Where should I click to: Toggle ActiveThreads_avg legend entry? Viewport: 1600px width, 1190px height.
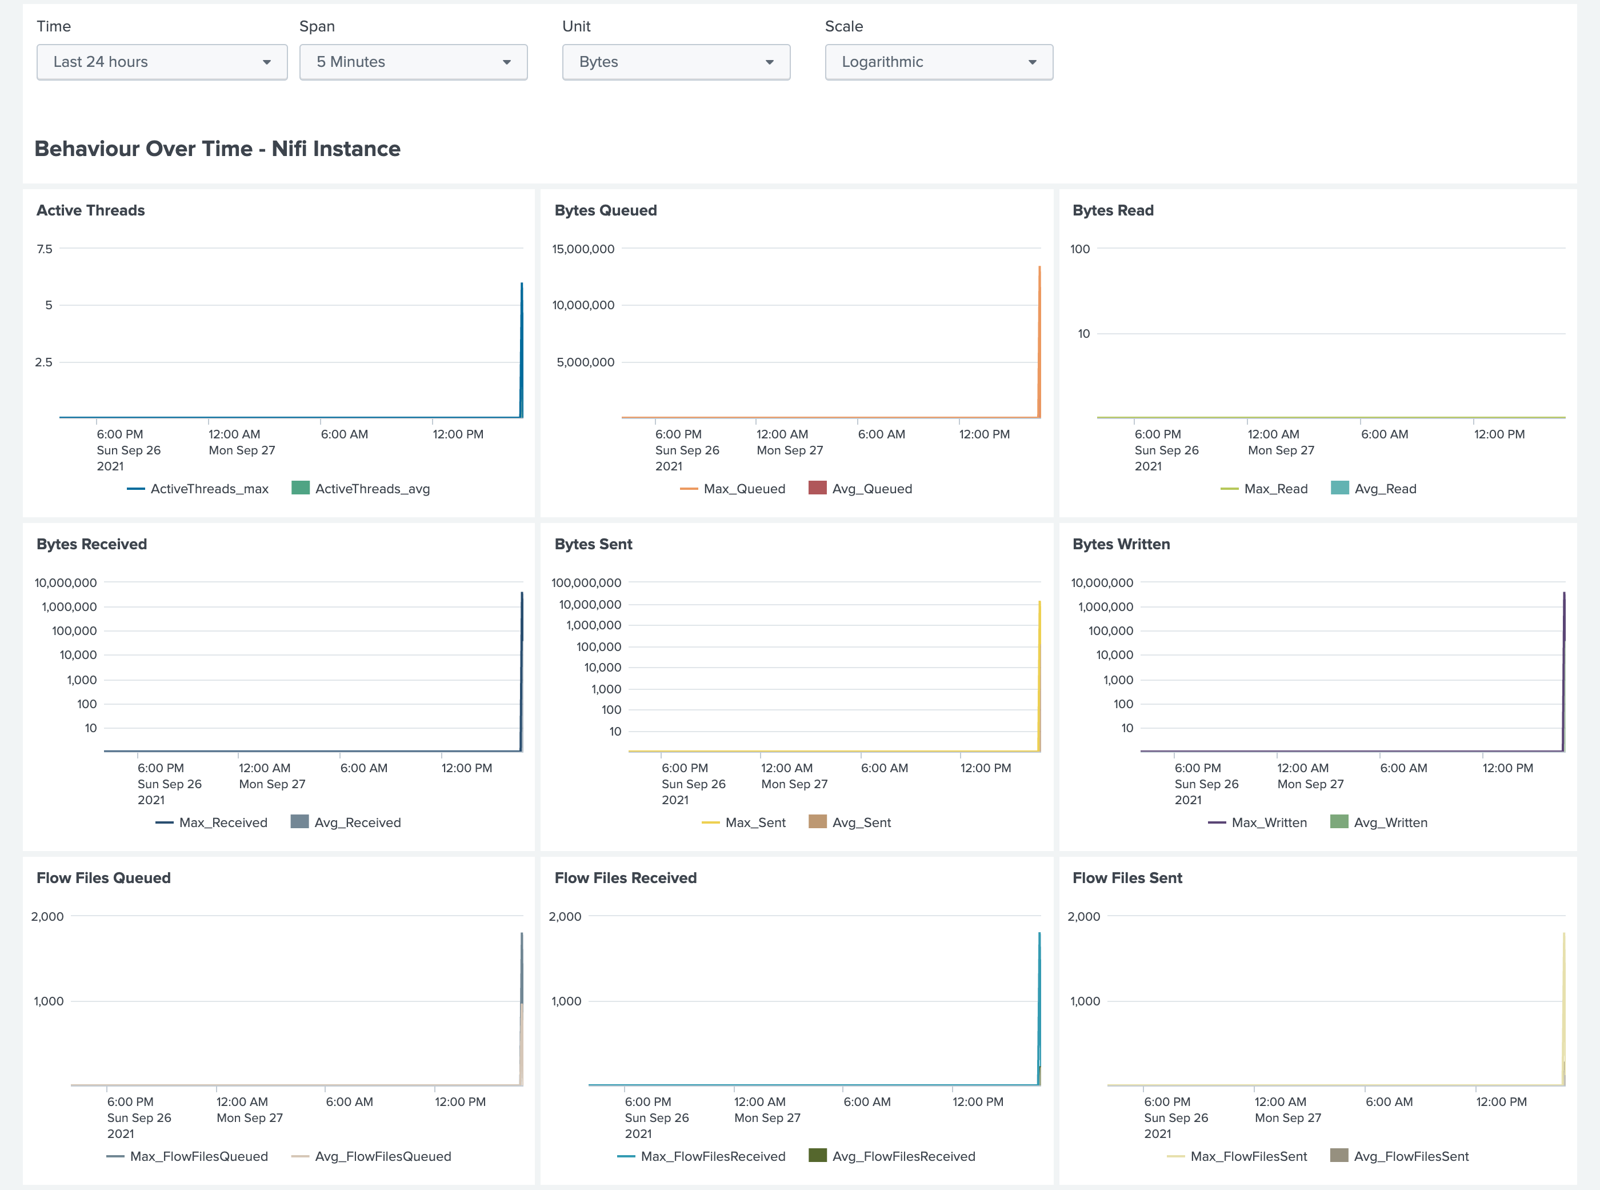click(361, 488)
